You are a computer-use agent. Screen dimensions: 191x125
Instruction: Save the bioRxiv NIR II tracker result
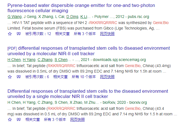(x=10, y=119)
